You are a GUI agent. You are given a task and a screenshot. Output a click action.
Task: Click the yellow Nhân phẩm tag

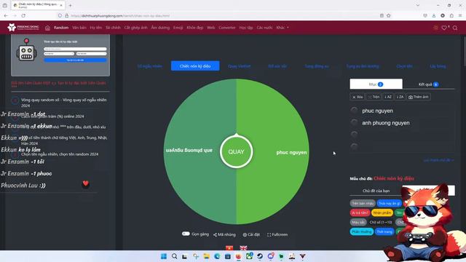tap(382, 213)
